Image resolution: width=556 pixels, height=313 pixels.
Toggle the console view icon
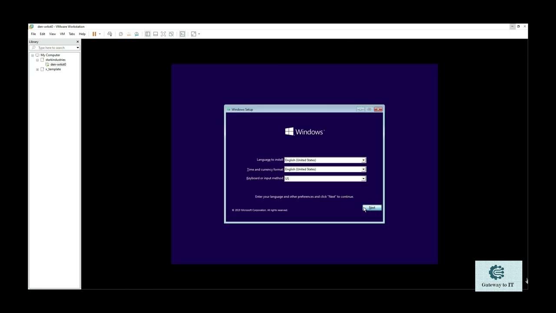(x=182, y=34)
